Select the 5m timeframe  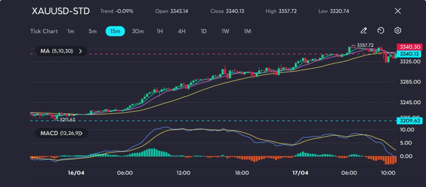(x=92, y=31)
